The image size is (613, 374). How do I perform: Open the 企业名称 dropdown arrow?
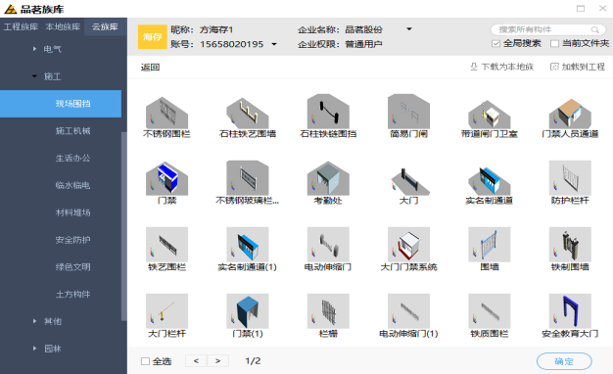click(x=409, y=29)
